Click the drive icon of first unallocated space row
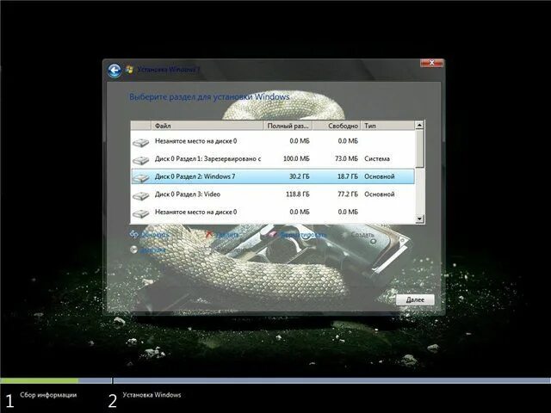The width and height of the screenshot is (551, 413). click(141, 143)
